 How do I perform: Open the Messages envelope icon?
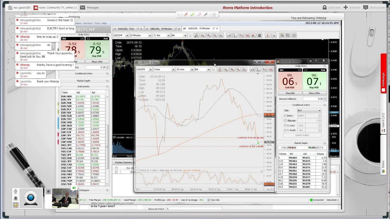click(83, 8)
